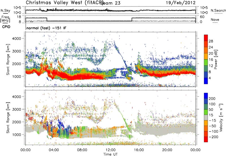Viewport: 226px width, 156px height.
Task: Click the 18 tick on the frequency axis
Action: [x=19, y=17]
